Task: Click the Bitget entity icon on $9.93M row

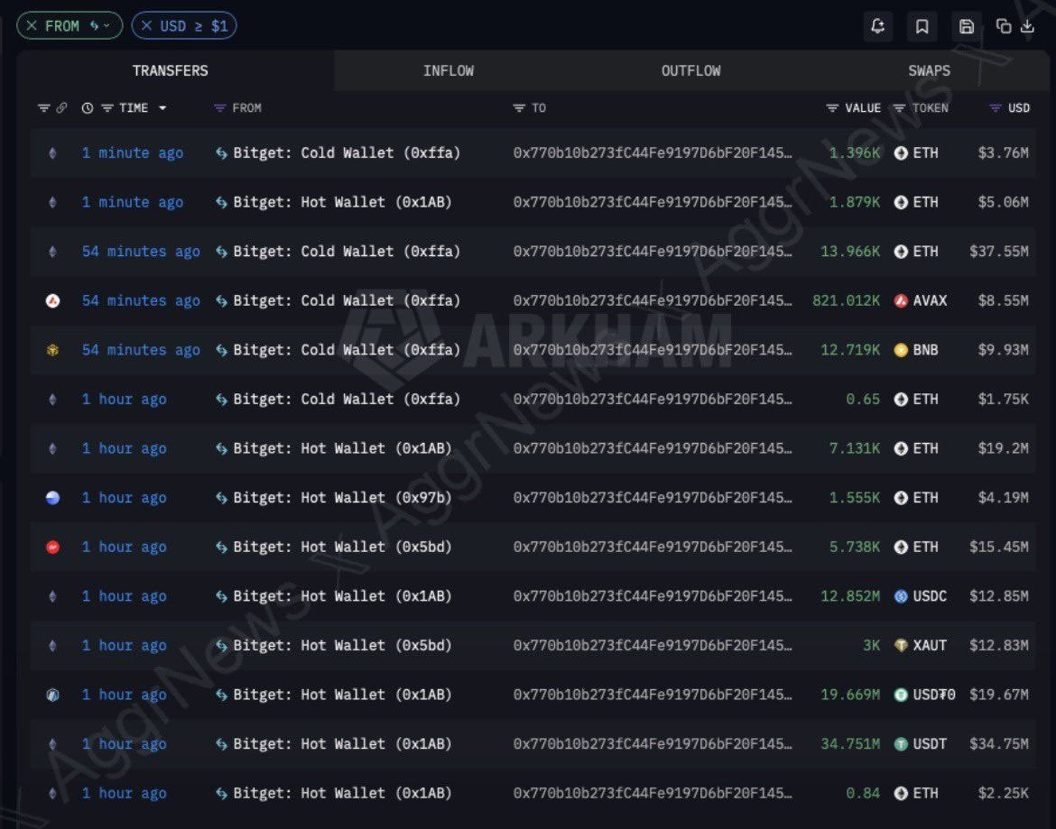Action: 221,350
